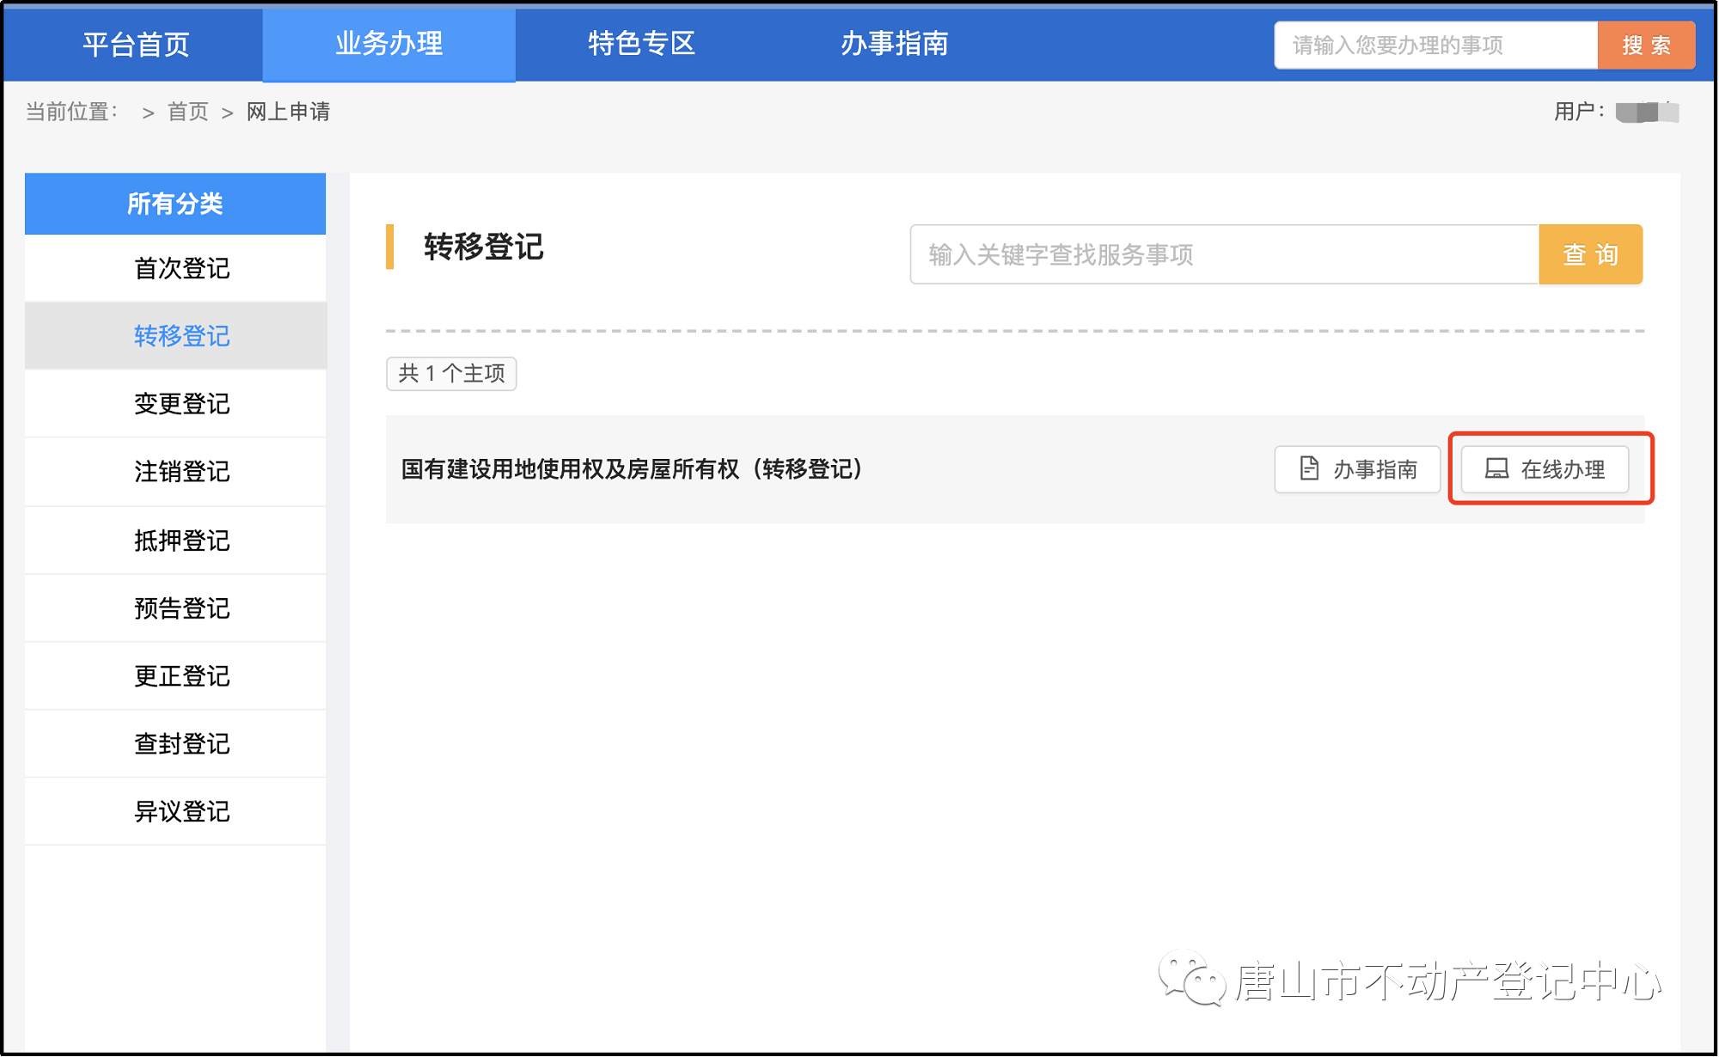Switch to the 业务办理 tab
1719x1057 pixels.
388,45
